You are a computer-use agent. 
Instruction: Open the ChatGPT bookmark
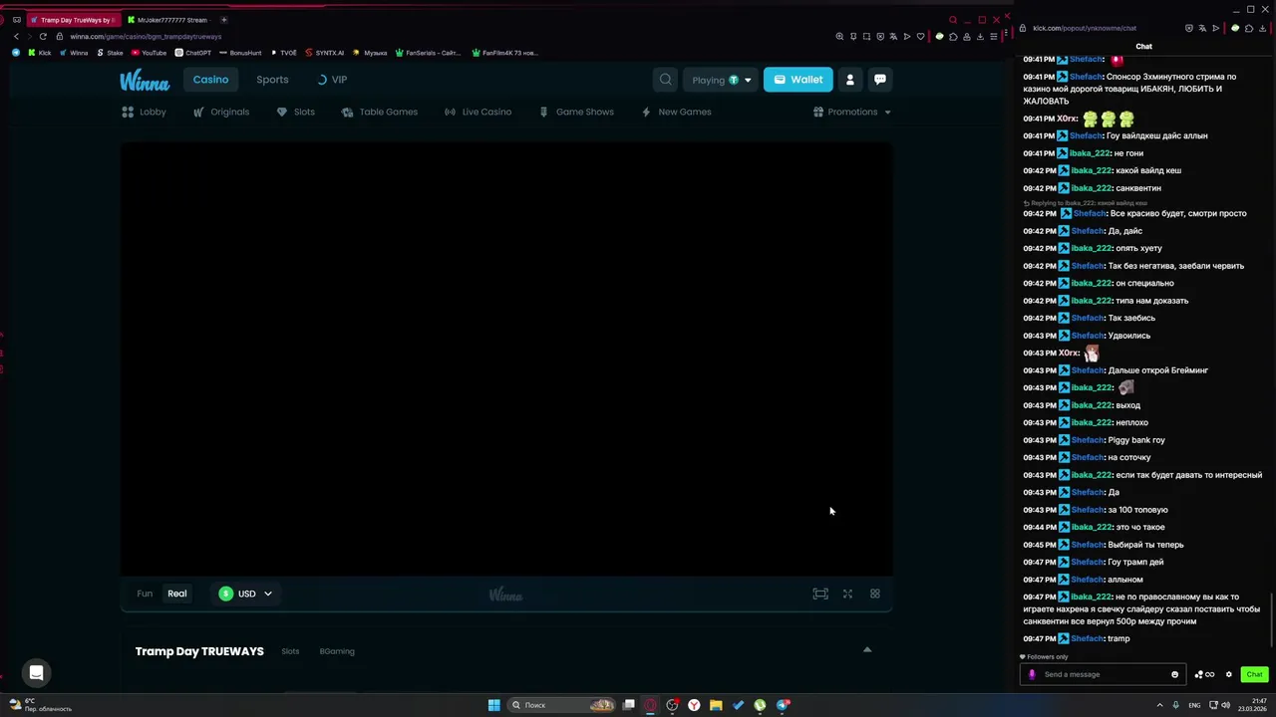point(193,53)
